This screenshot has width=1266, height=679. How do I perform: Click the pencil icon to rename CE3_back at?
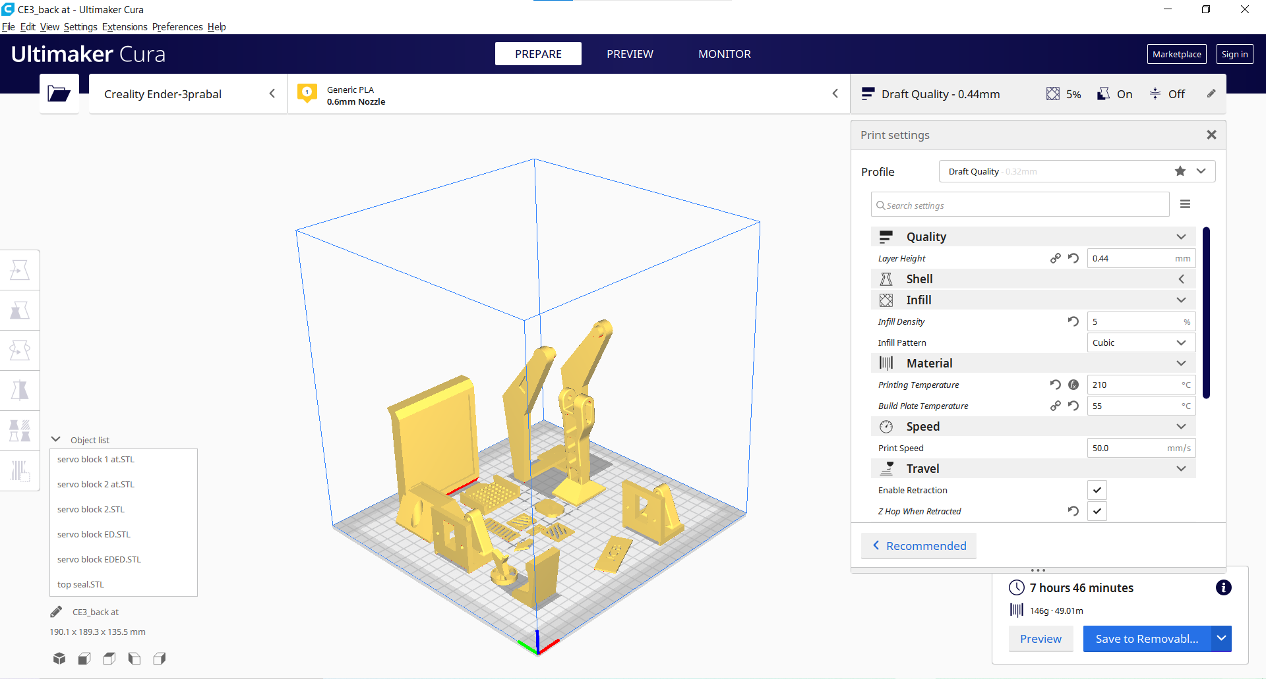(x=56, y=612)
